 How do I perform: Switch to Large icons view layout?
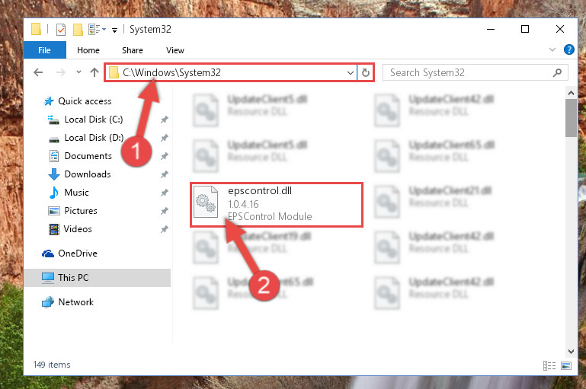tap(566, 365)
